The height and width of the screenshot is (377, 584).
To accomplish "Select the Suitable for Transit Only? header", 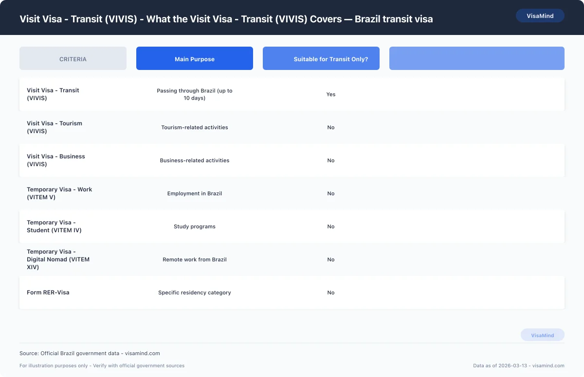I will [x=321, y=58].
